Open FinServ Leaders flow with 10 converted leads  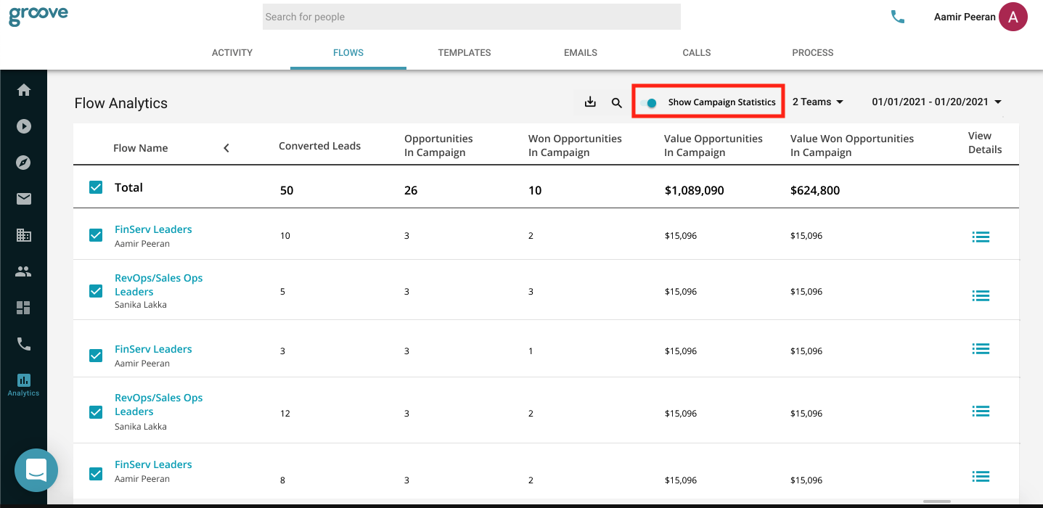click(153, 229)
